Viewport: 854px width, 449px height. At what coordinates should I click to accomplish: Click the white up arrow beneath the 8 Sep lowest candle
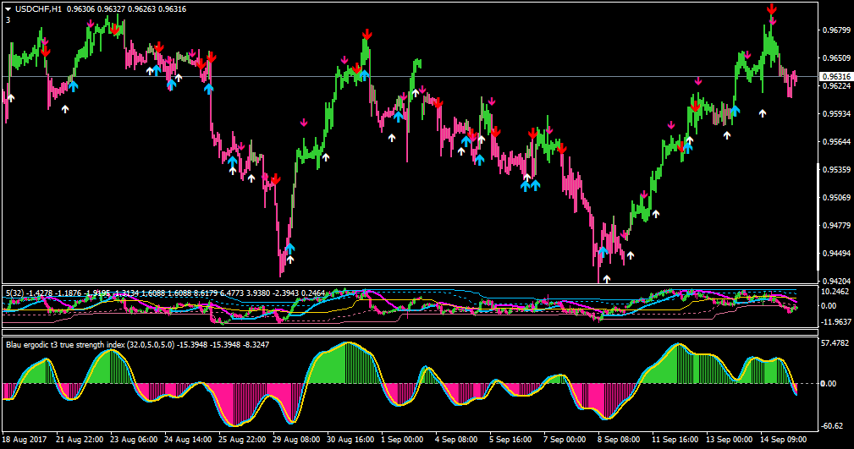tap(607, 279)
